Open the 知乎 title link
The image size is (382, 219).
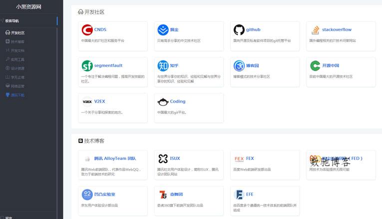(174, 65)
